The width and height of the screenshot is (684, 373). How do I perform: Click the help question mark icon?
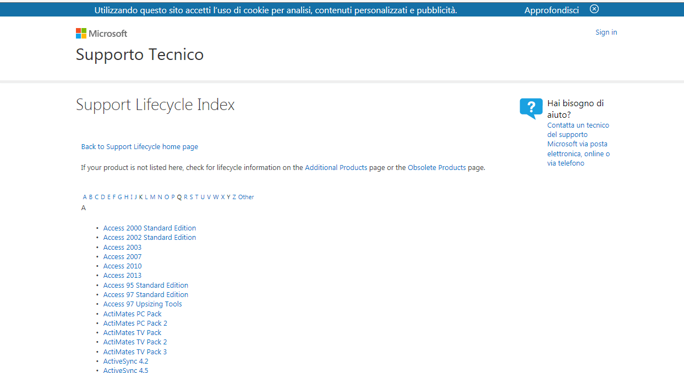point(531,108)
